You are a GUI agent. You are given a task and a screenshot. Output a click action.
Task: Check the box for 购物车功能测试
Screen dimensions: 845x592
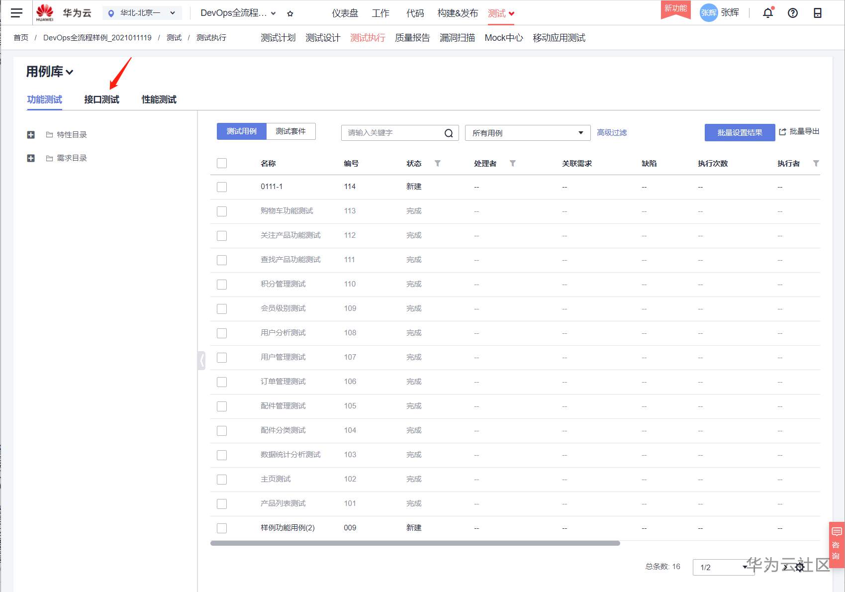(222, 211)
